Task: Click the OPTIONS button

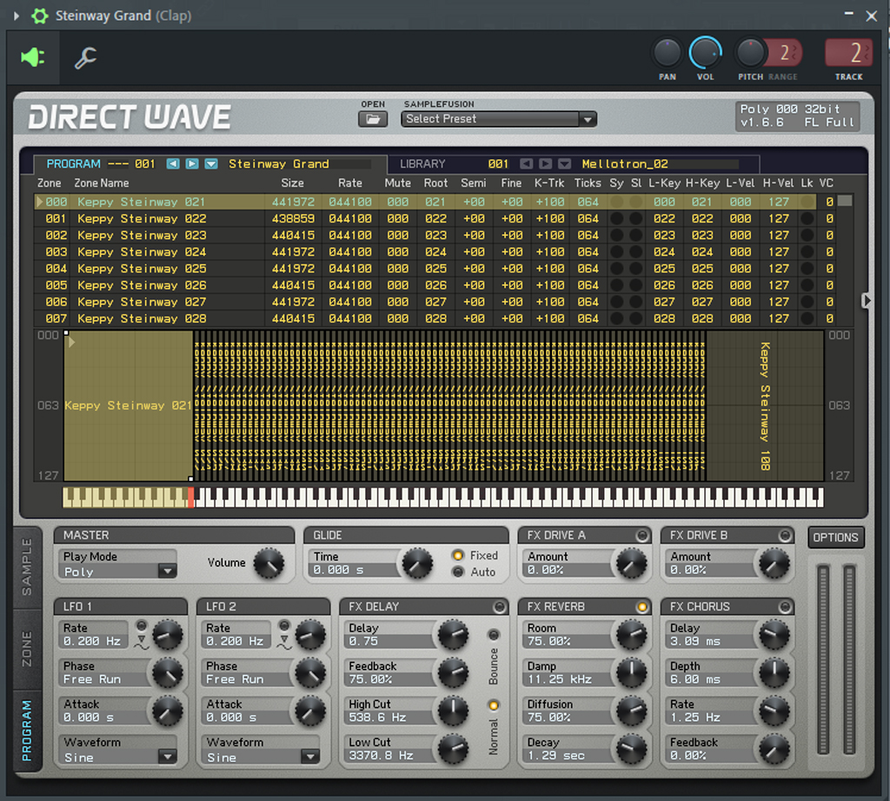Action: tap(835, 537)
